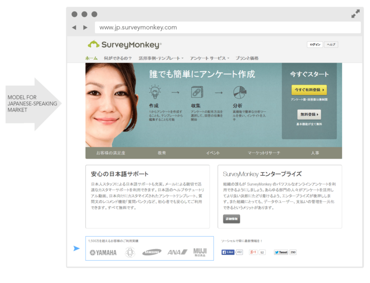Click the SurveyMonkey エンタープライズ heading
This screenshot has height=283, width=370.
[262, 174]
